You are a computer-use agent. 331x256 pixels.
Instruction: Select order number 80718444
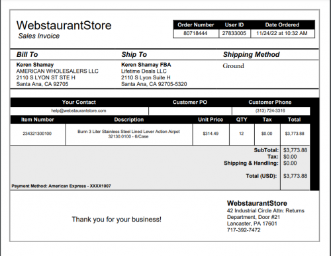pyautogui.click(x=195, y=33)
